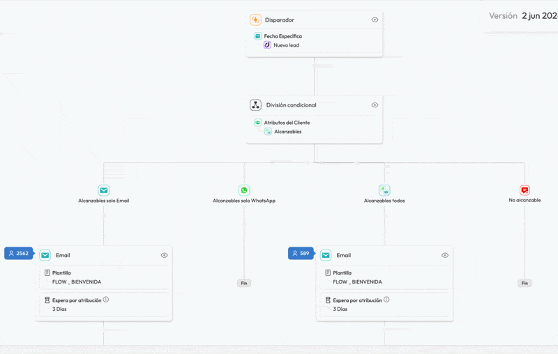Click the Fin marker under No alcanzable
The height and width of the screenshot is (354, 558).
tap(525, 284)
